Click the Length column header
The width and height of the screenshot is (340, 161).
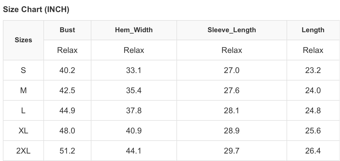[x=313, y=30]
